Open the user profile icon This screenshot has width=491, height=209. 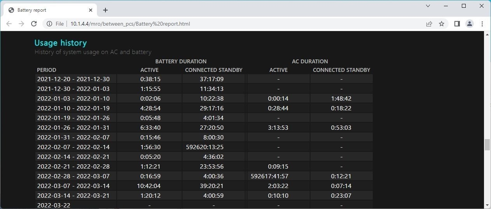(470, 24)
